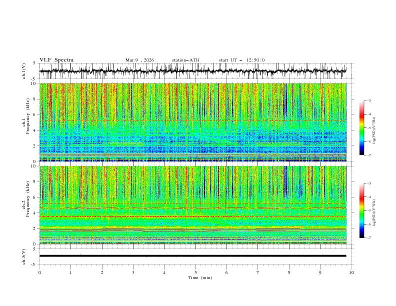The height and width of the screenshot is (306, 396).
Task: Click the time axis tick label "5"
Action: pos(195,272)
